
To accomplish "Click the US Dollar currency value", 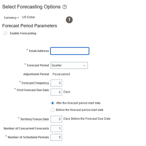I will click(x=29, y=17).
